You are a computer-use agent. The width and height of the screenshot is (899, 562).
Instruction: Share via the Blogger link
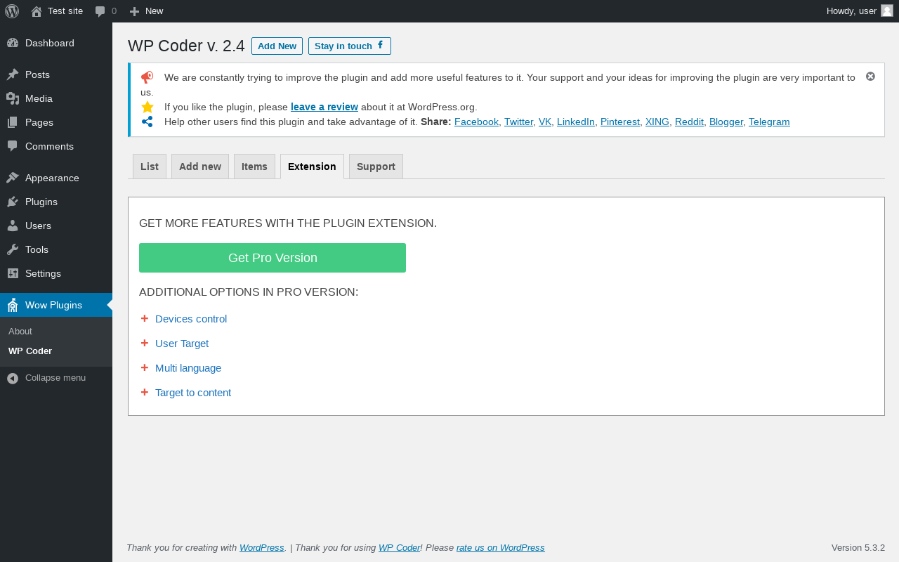(726, 122)
